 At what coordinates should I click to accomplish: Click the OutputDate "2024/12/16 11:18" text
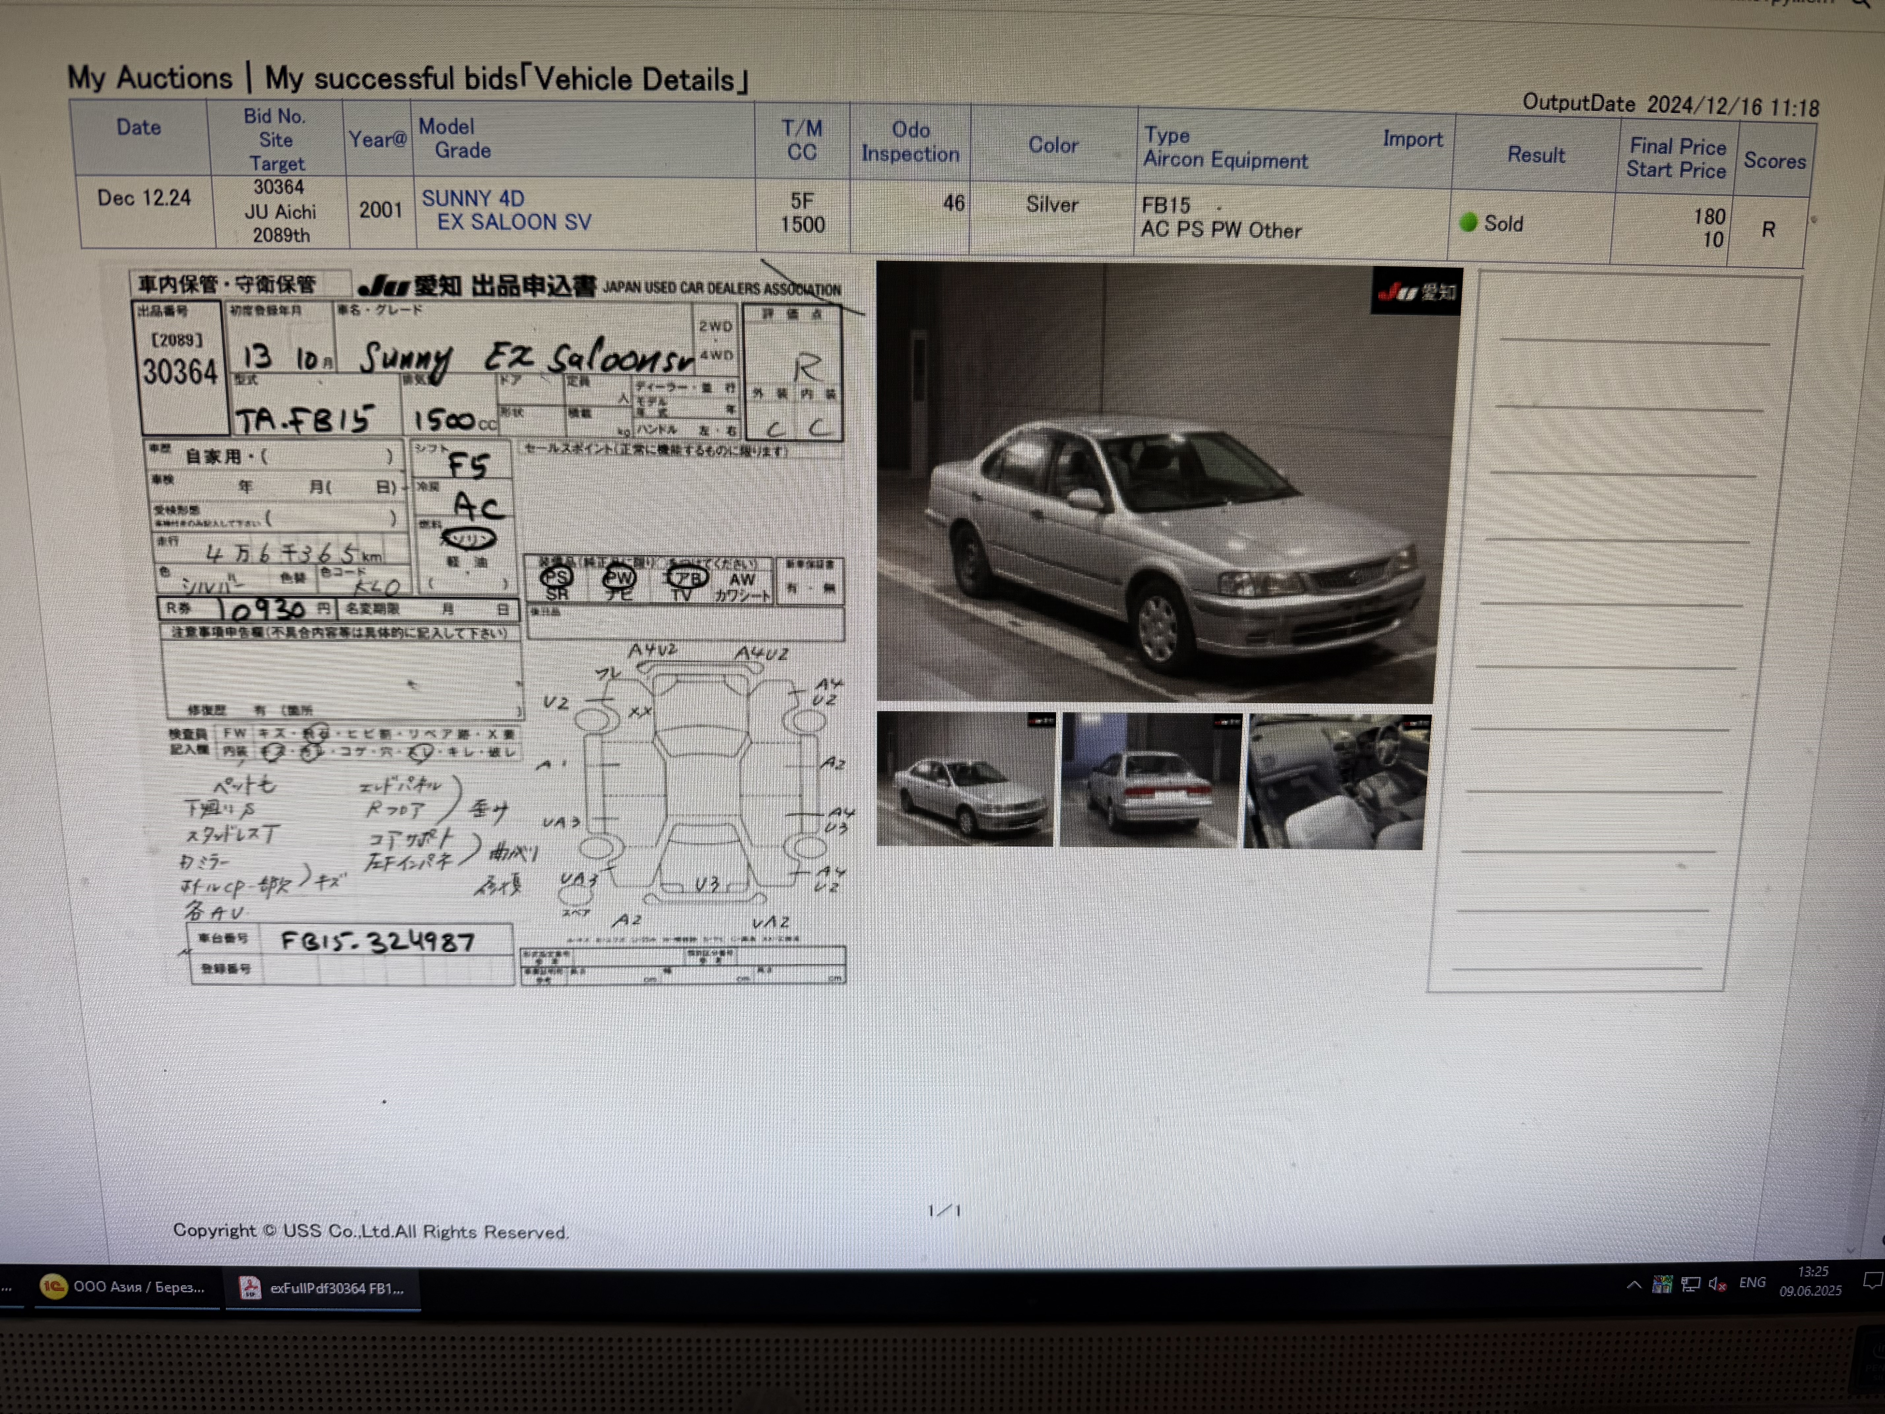point(1733,106)
